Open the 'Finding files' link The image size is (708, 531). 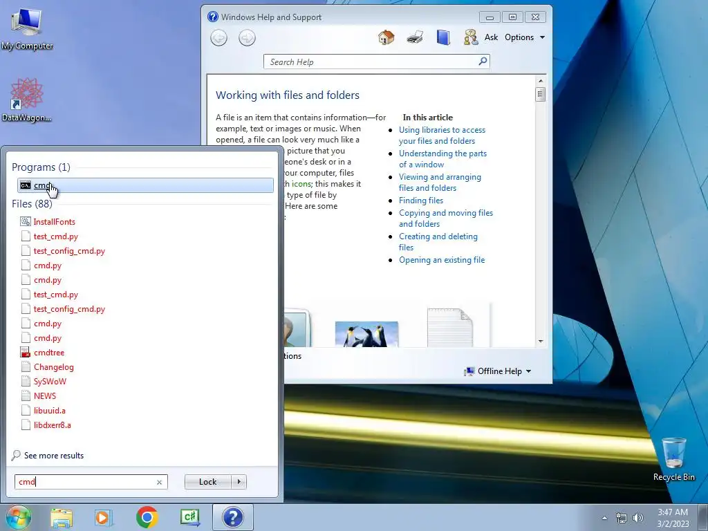(x=421, y=201)
